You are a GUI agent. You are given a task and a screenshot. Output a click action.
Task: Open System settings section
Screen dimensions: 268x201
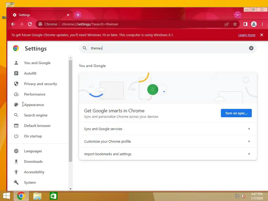pyautogui.click(x=30, y=182)
